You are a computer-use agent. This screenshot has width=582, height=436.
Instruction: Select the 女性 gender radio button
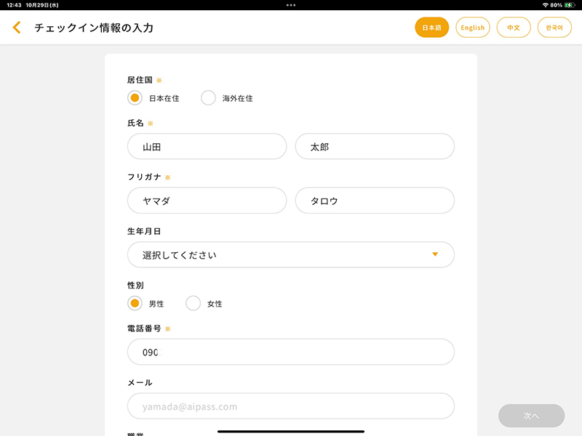(193, 303)
